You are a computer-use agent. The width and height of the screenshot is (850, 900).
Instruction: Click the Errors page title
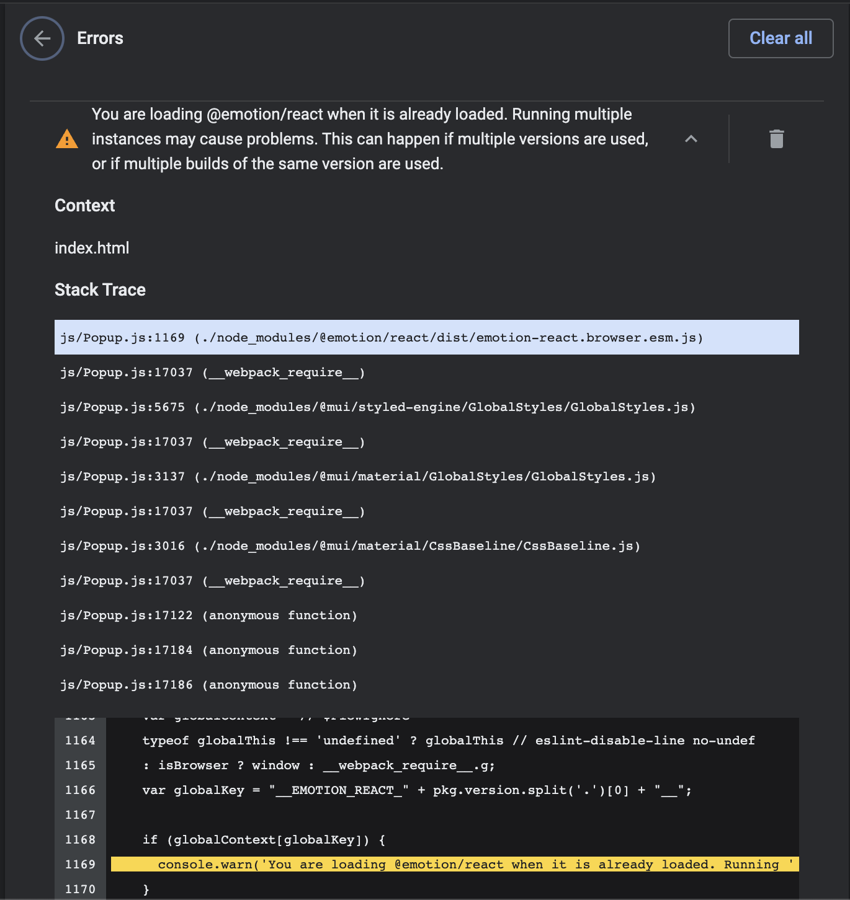[100, 38]
